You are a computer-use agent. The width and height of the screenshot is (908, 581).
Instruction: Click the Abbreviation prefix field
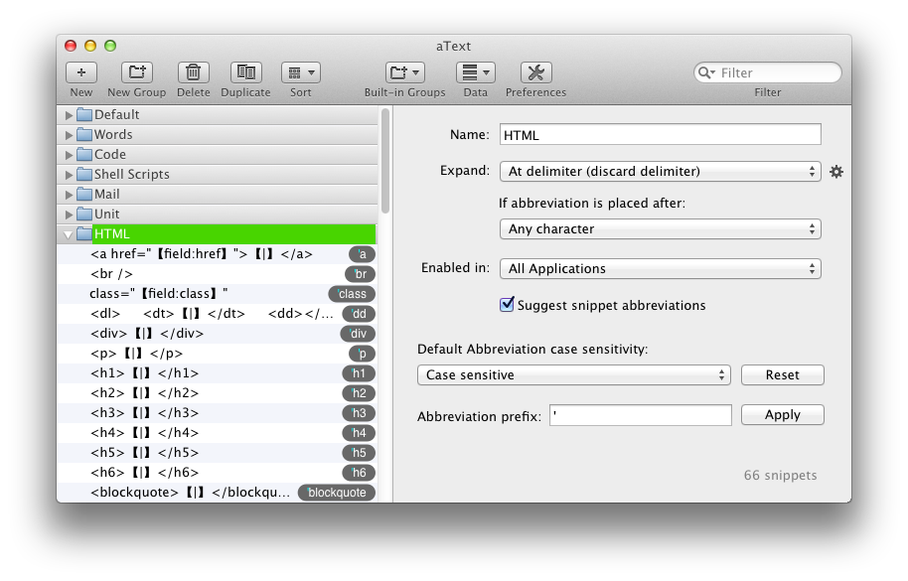pos(641,415)
